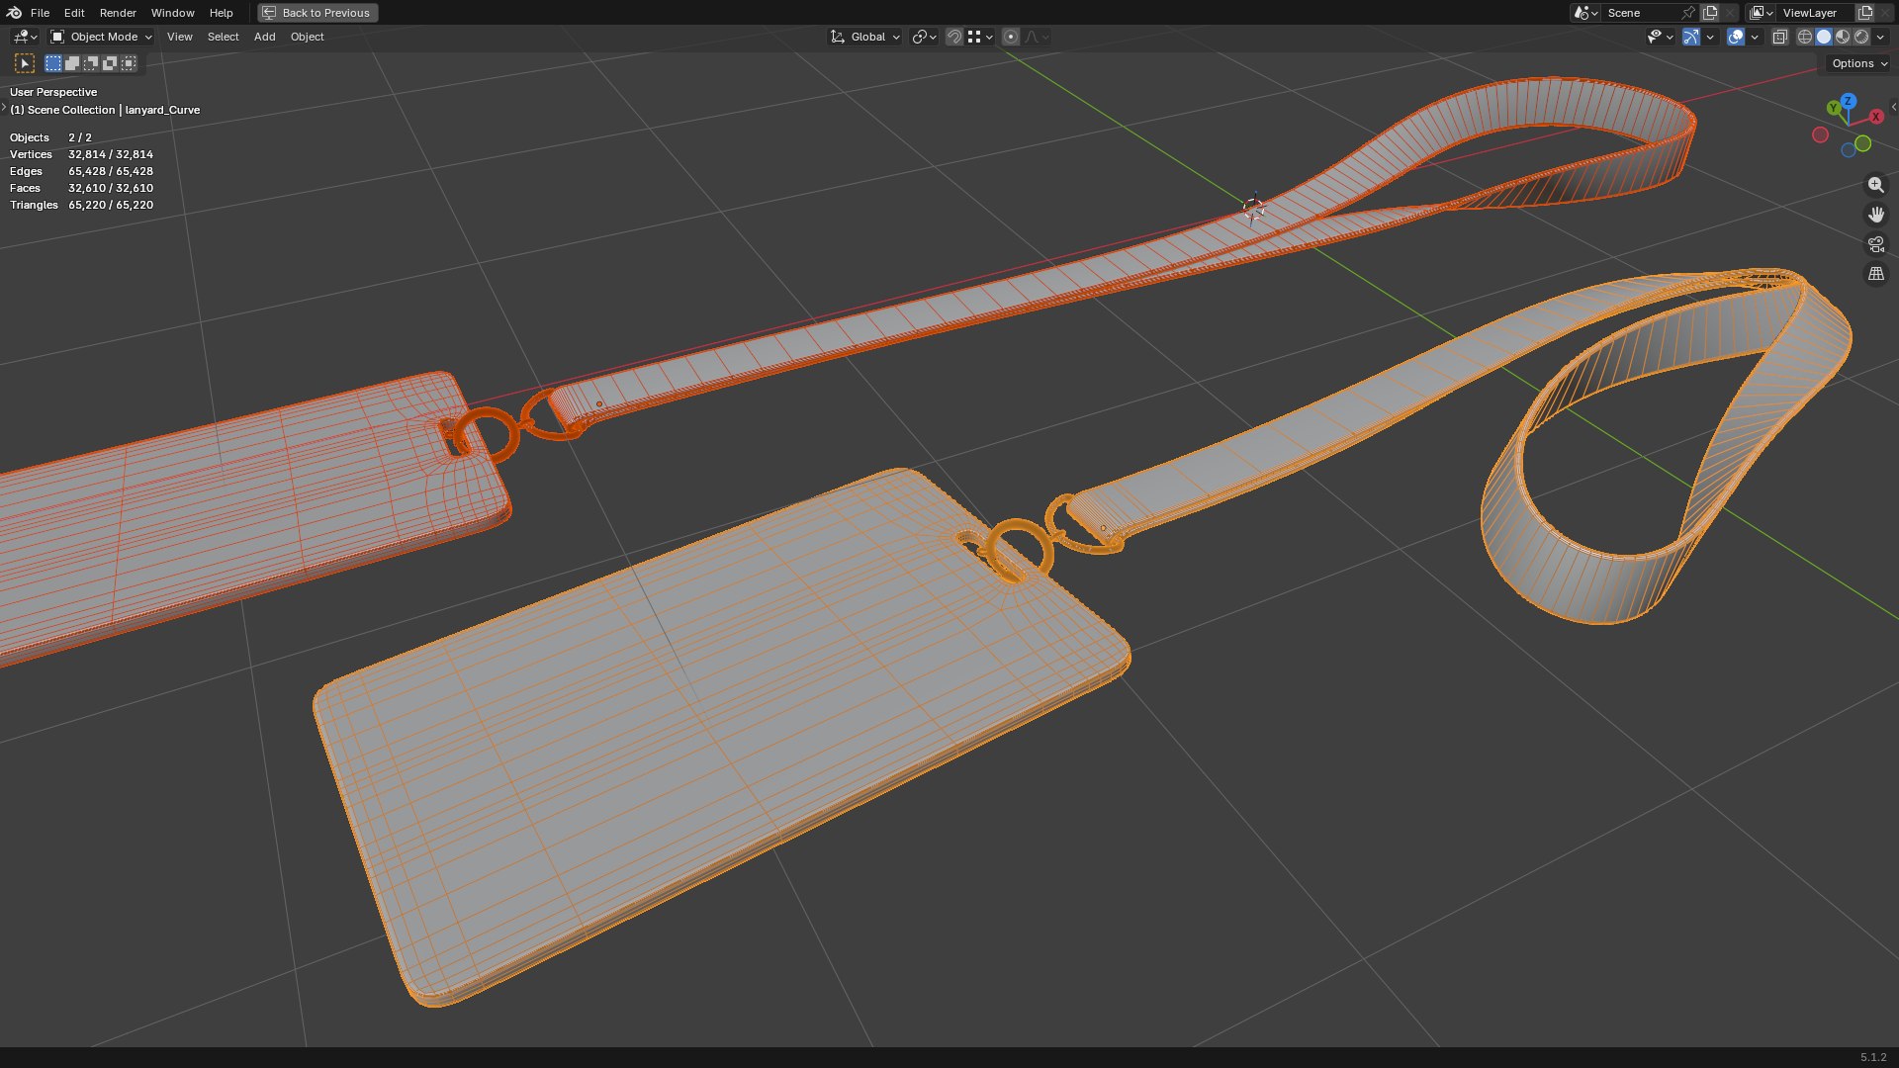Open the pivot point dropdown
The height and width of the screenshot is (1068, 1899).
(x=925, y=37)
